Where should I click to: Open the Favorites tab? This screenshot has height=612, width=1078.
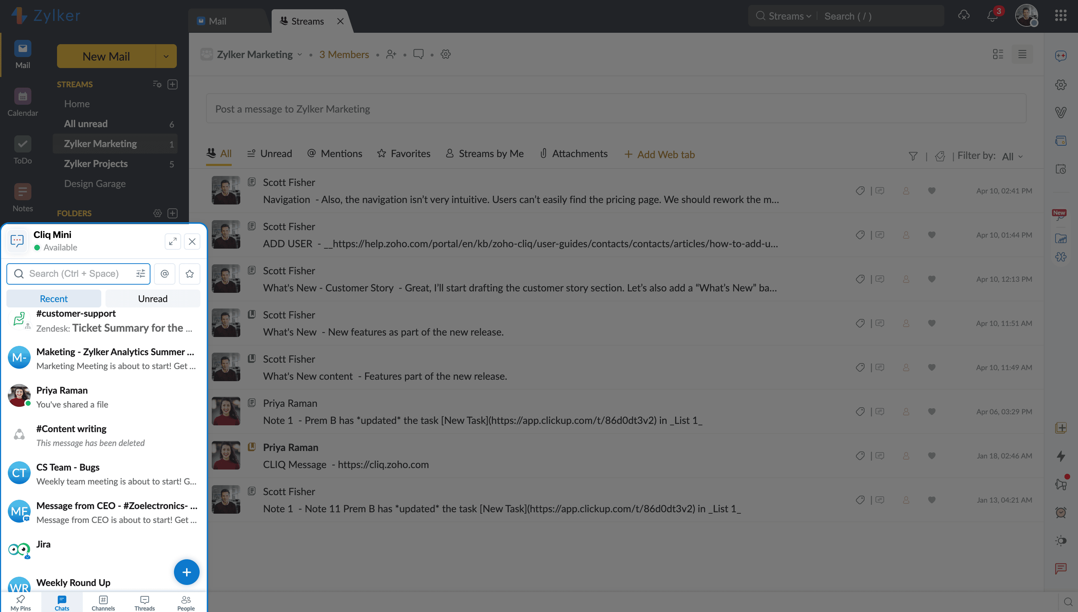(404, 154)
